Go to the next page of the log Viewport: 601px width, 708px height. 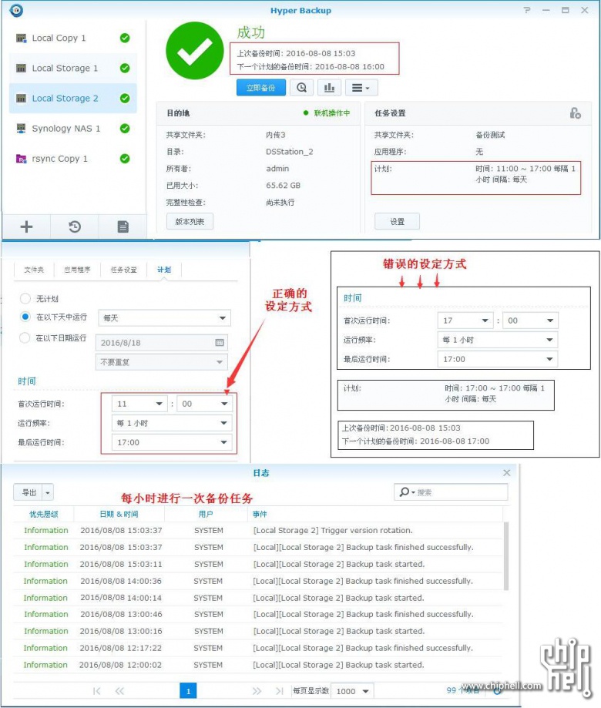[x=257, y=691]
